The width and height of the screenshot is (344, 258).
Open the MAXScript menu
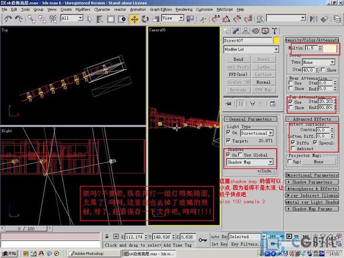tap(225, 10)
